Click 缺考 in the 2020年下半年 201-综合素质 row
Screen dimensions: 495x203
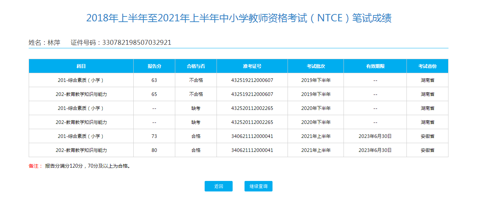click(x=196, y=108)
